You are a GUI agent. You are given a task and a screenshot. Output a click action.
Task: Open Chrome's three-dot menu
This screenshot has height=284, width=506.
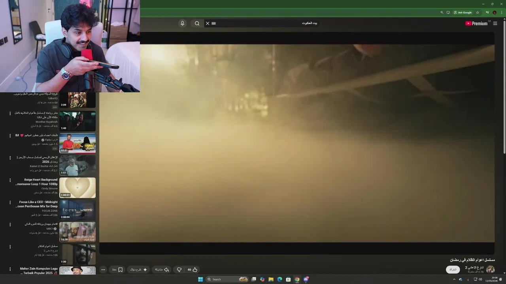tap(501, 13)
